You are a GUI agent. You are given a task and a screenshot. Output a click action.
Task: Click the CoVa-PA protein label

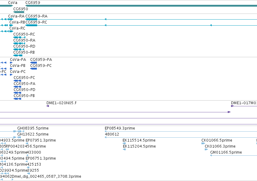18,60
